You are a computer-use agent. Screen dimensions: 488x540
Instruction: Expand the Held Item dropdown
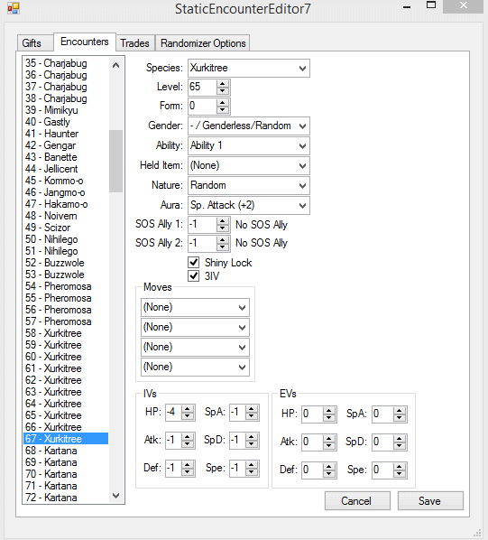click(249, 165)
